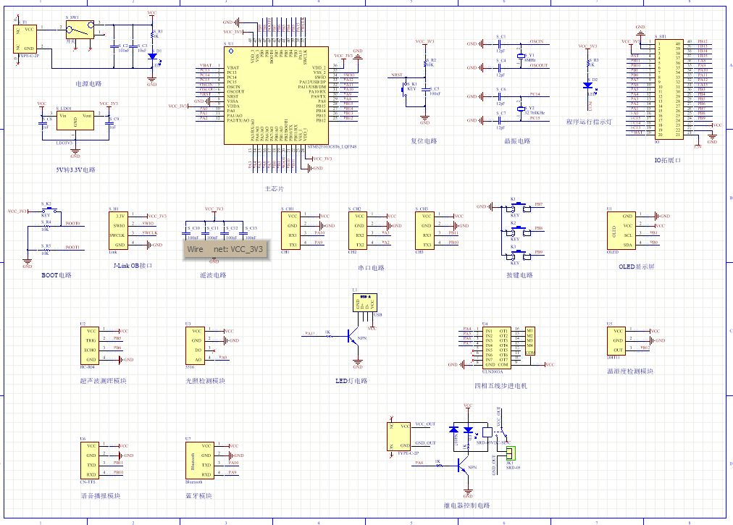Image resolution: width=733 pixels, height=525 pixels.
Task: Click the '超声波测距模块' label
Action: pyautogui.click(x=103, y=381)
